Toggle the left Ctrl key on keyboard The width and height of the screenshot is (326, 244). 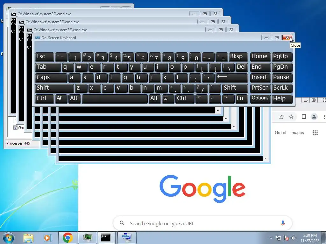click(45, 99)
